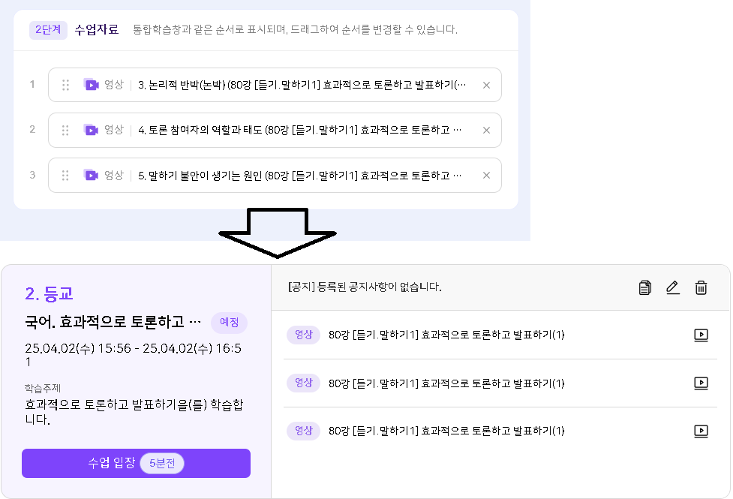Click the video camera icon in first row
The width and height of the screenshot is (733, 499).
click(x=92, y=86)
